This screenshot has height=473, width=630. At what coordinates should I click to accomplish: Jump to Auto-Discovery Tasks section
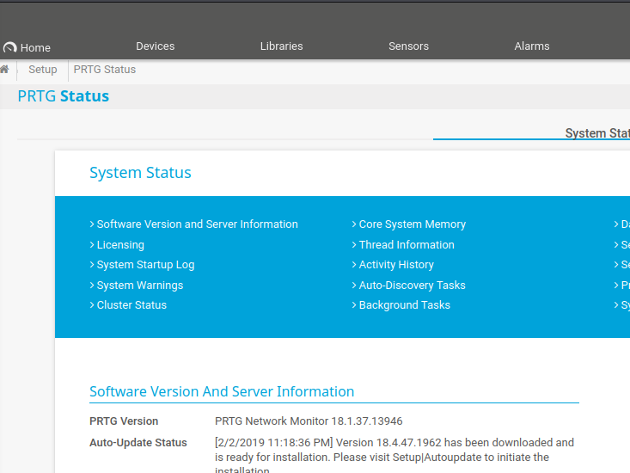point(412,286)
